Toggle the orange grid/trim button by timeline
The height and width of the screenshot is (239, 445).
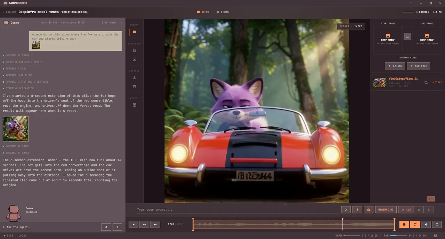pyautogui.click(x=404, y=224)
